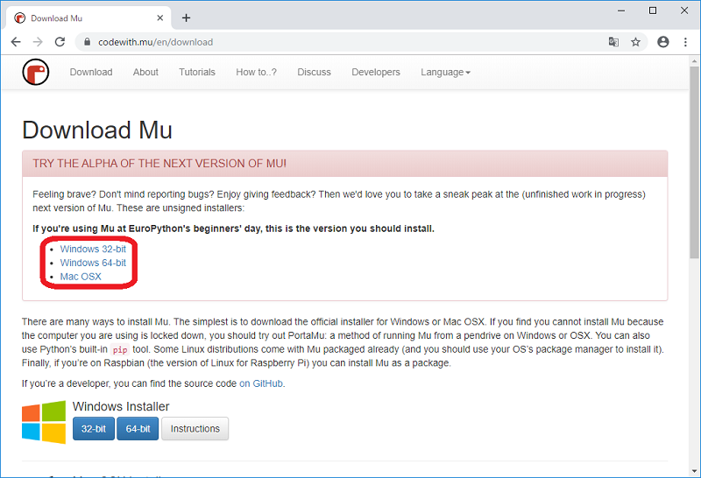This screenshot has height=478, width=701.
Task: Open a new tab with plus button
Action: pos(187,18)
